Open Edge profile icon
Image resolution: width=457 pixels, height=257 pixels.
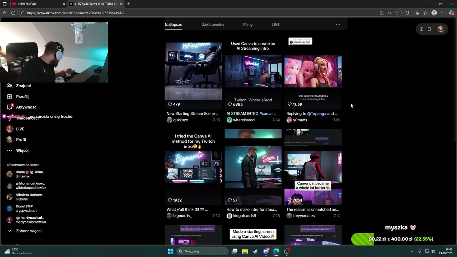click(434, 13)
